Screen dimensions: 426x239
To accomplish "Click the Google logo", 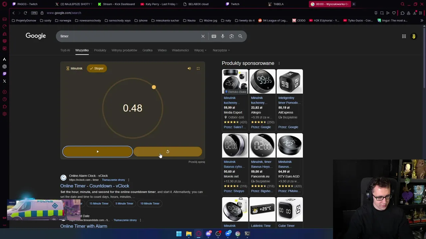I will pyautogui.click(x=36, y=36).
